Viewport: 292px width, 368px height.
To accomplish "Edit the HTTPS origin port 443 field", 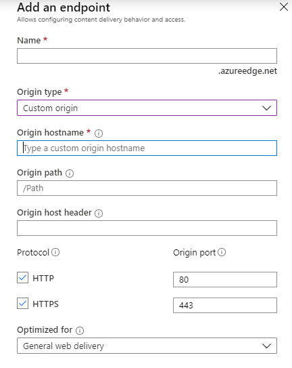I will coord(225,306).
